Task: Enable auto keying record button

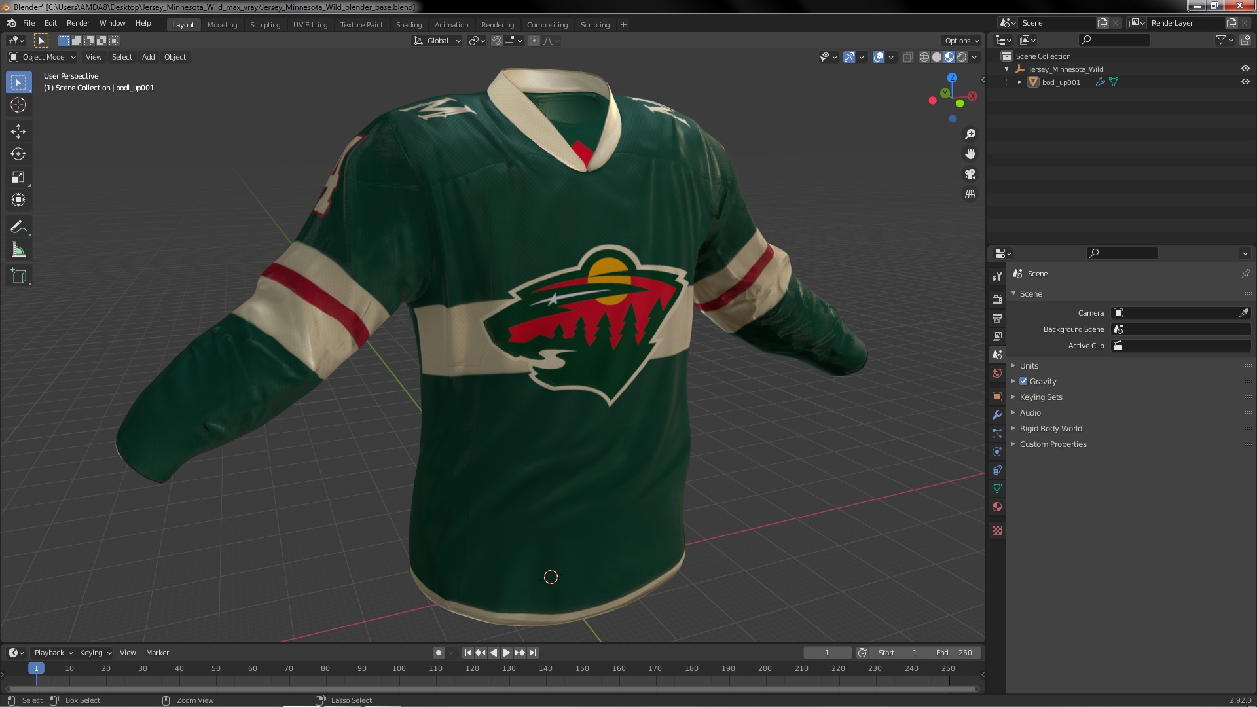Action: (439, 653)
